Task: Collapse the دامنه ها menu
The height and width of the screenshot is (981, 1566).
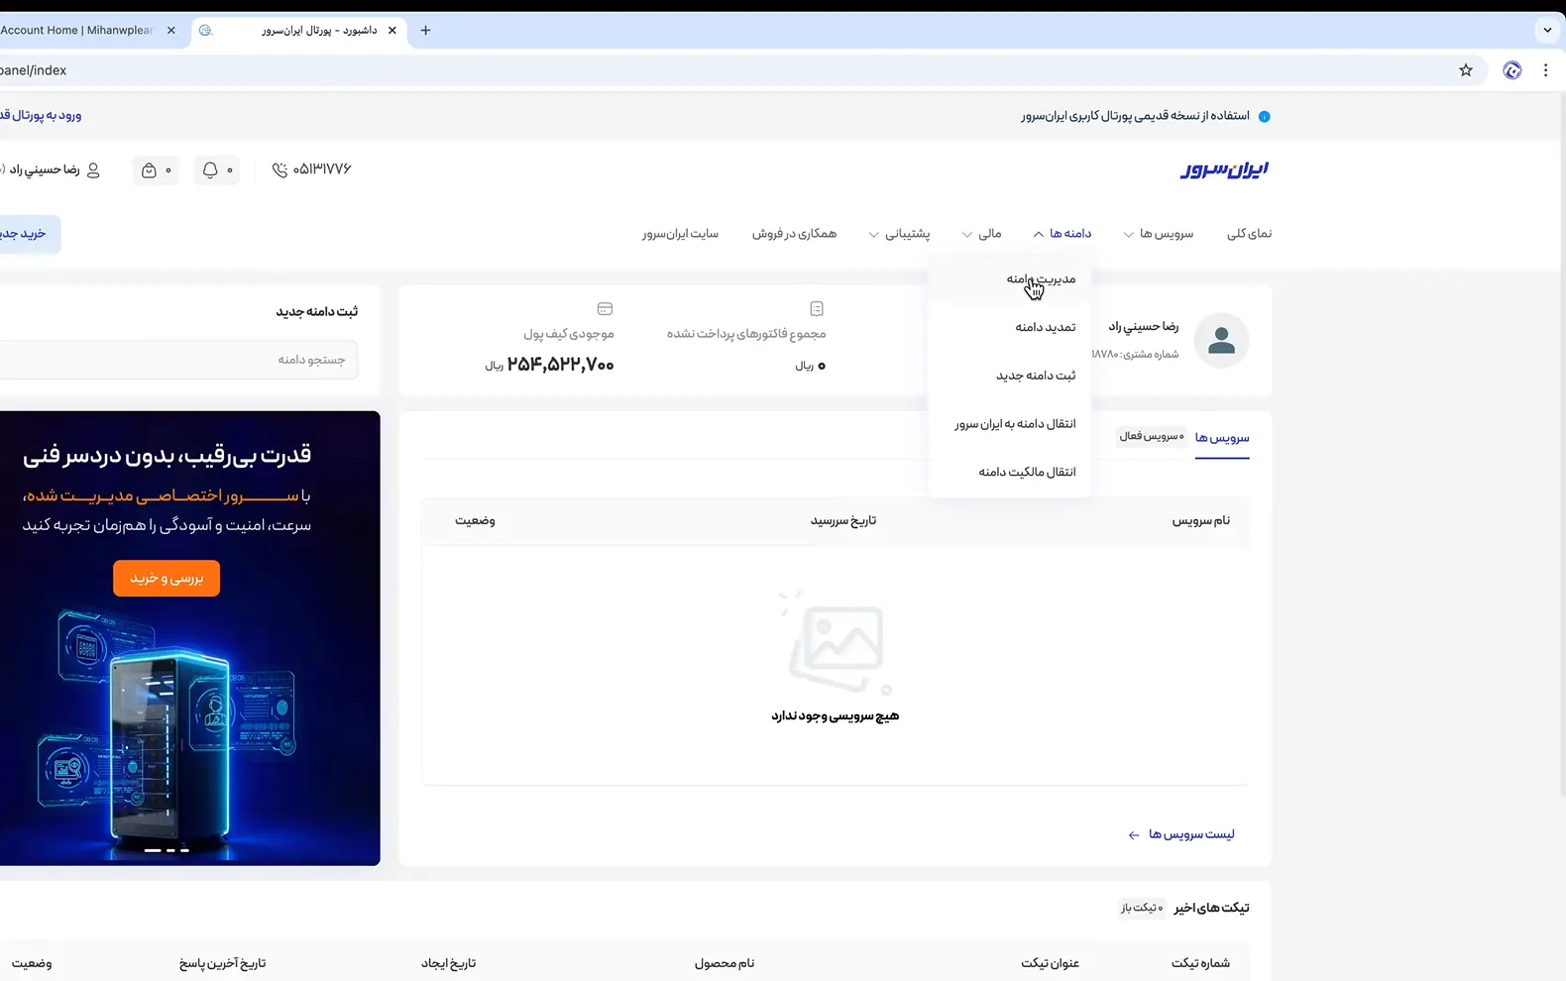Action: pos(1062,234)
